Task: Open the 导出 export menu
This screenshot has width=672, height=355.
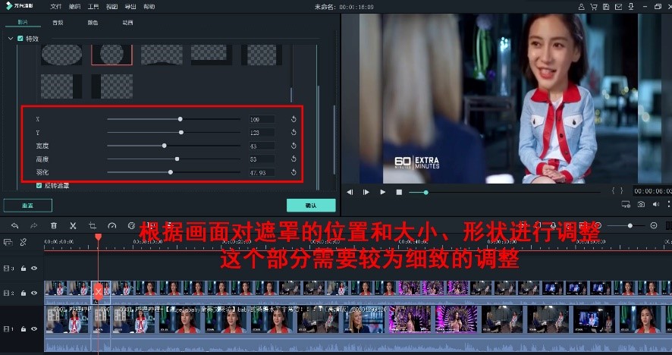Action: coord(130,7)
